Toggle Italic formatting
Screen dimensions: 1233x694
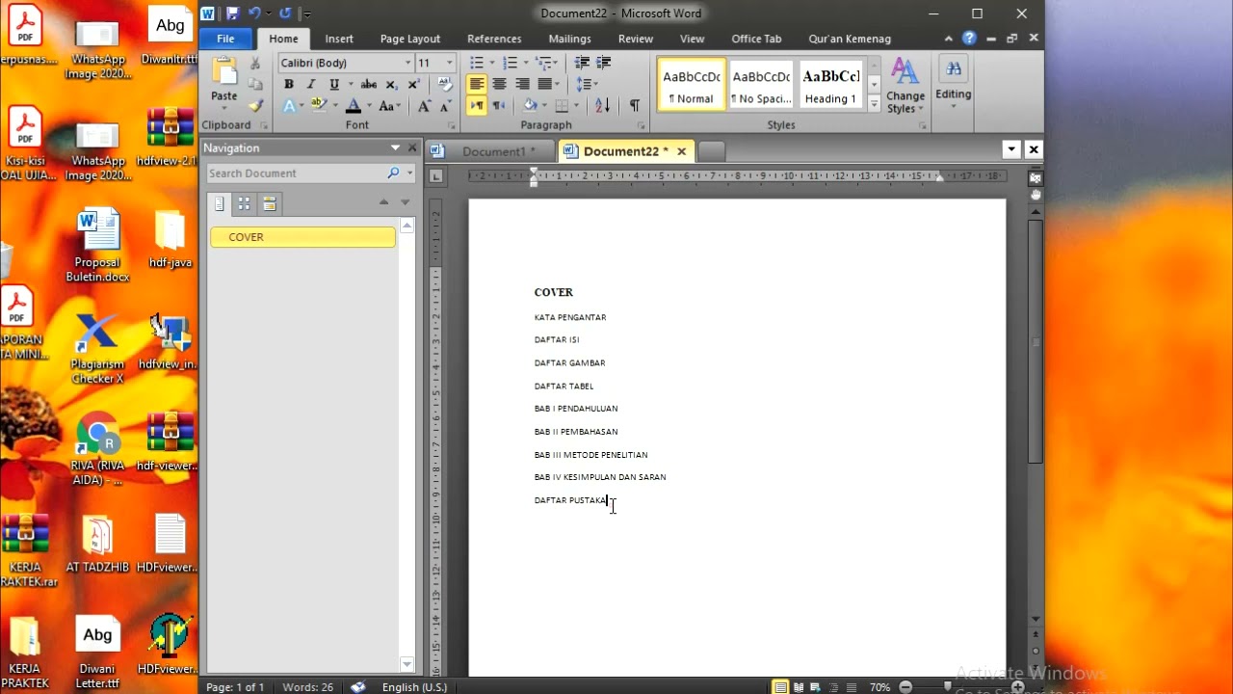coord(311,85)
